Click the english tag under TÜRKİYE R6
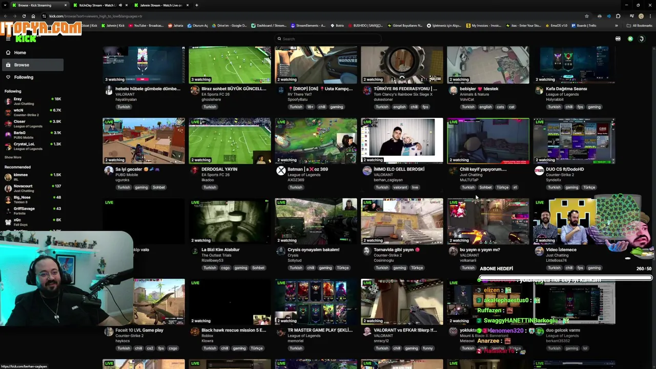The image size is (656, 369). pos(399,107)
